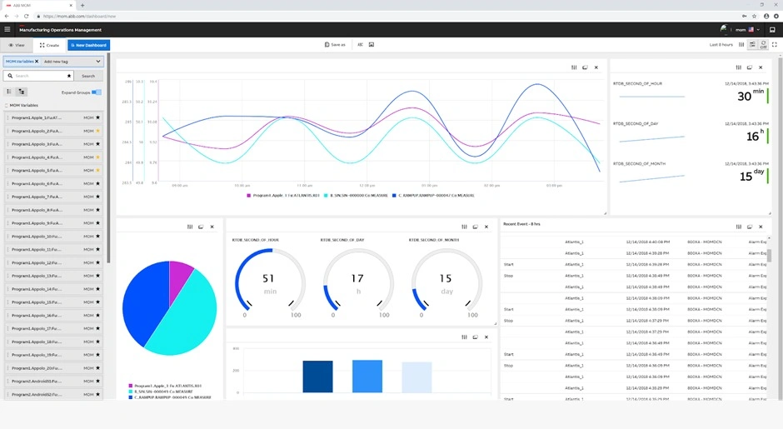The image size is (783, 429).
Task: Toggle favorite star for Program1.Appolo_2 variable
Action: pyautogui.click(x=97, y=131)
